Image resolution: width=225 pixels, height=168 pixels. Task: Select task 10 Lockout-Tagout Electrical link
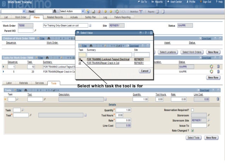(x=108, y=59)
